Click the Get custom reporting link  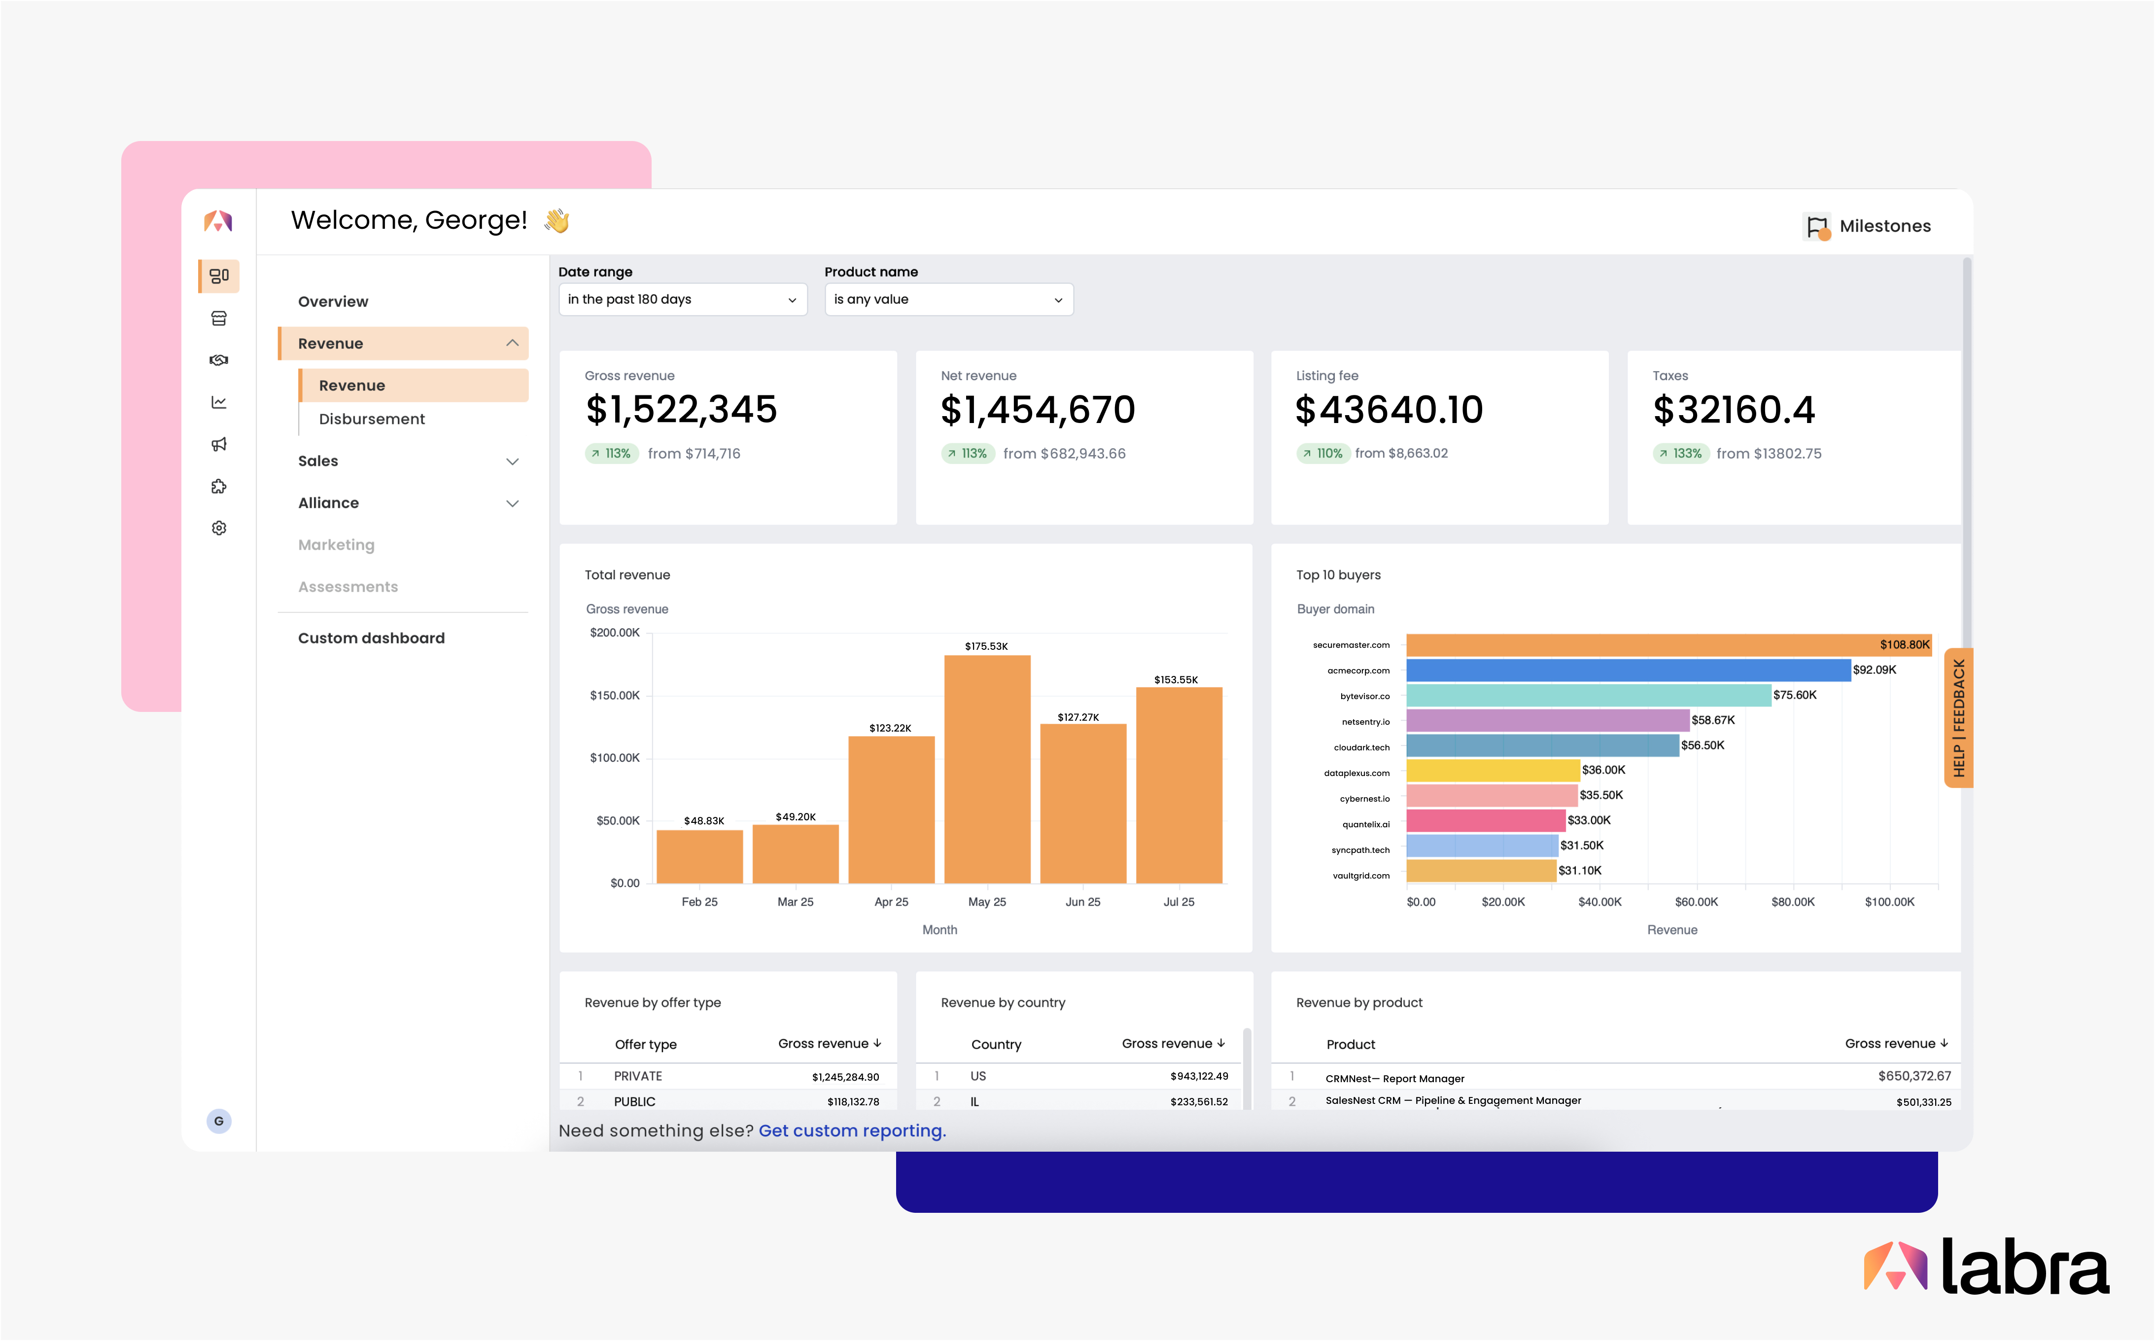[852, 1131]
